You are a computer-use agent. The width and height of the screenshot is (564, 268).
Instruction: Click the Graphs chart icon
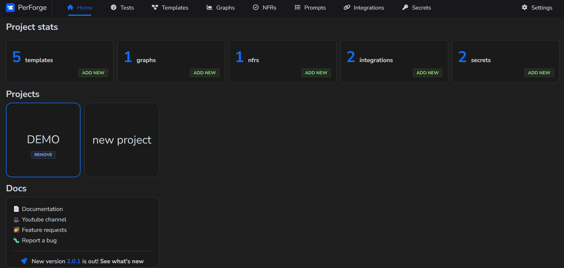click(209, 7)
